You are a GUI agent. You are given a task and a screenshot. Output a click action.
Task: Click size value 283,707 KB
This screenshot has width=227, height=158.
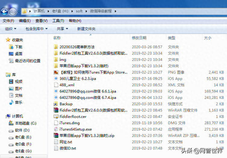click(214, 123)
